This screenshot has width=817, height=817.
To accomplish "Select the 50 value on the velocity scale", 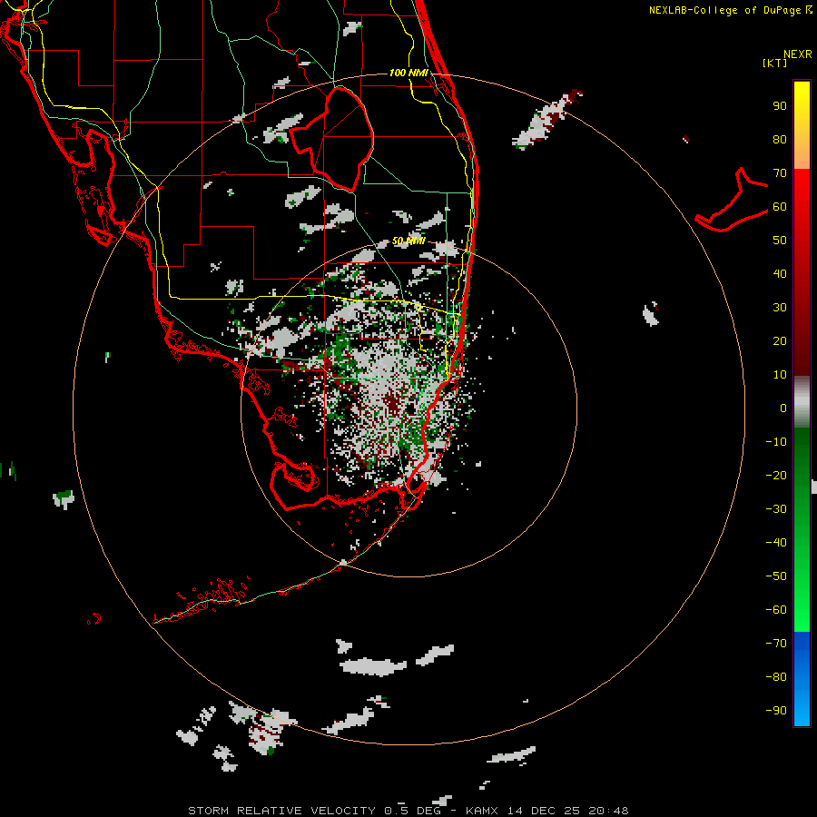I will (780, 241).
